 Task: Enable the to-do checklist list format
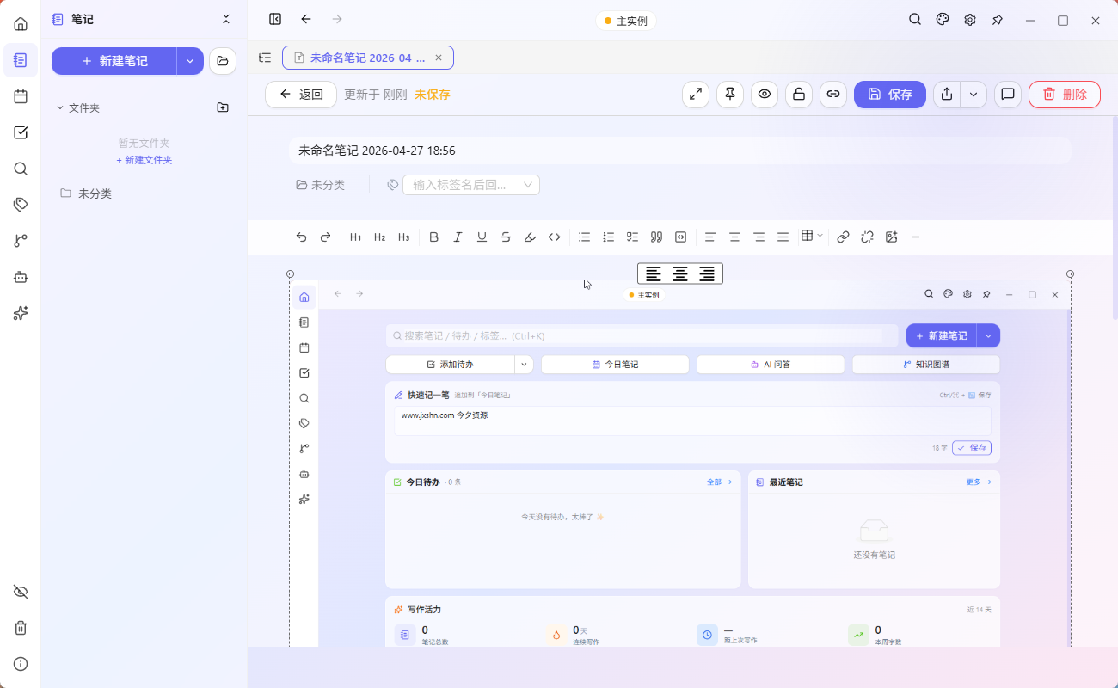click(632, 236)
